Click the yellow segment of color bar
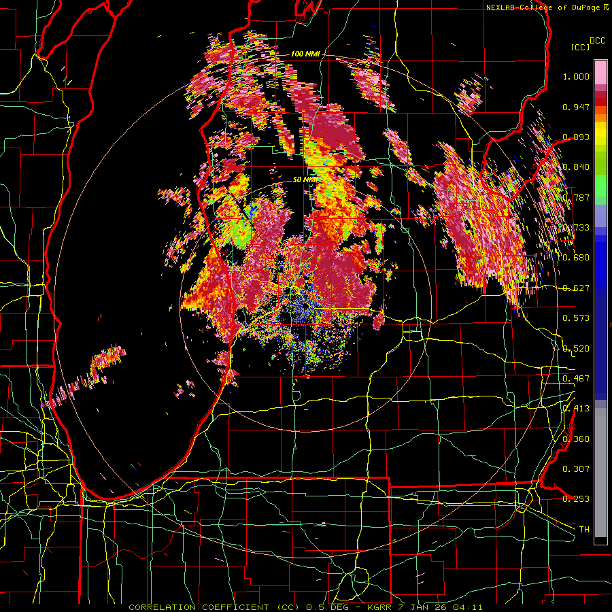612x612 pixels. (600, 134)
